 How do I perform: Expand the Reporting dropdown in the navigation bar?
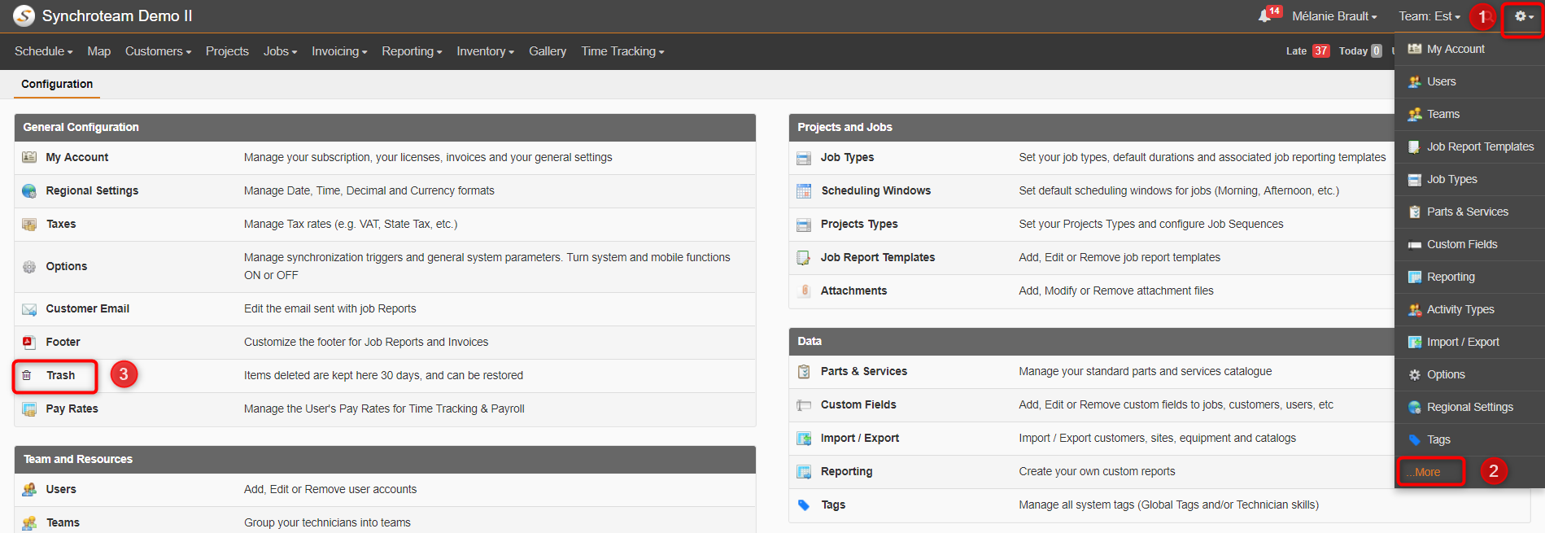tap(412, 51)
